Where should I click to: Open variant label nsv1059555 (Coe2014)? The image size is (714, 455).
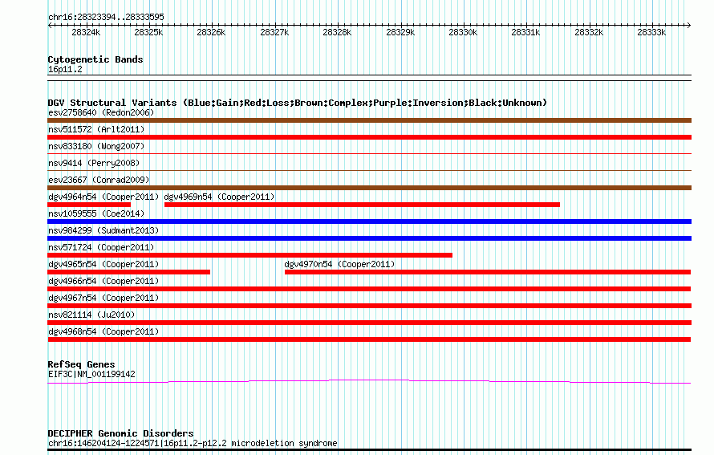coord(96,213)
